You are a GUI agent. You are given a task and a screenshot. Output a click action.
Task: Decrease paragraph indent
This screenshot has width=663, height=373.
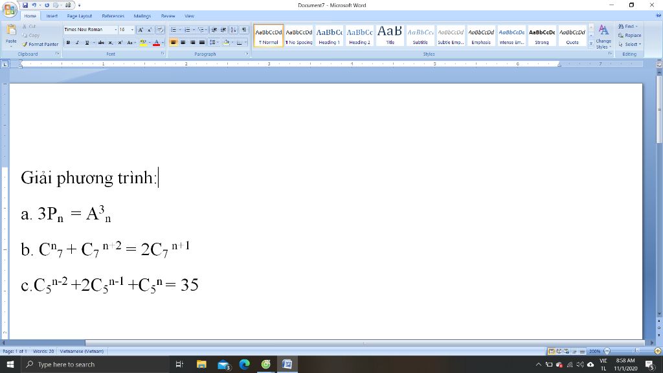(214, 30)
